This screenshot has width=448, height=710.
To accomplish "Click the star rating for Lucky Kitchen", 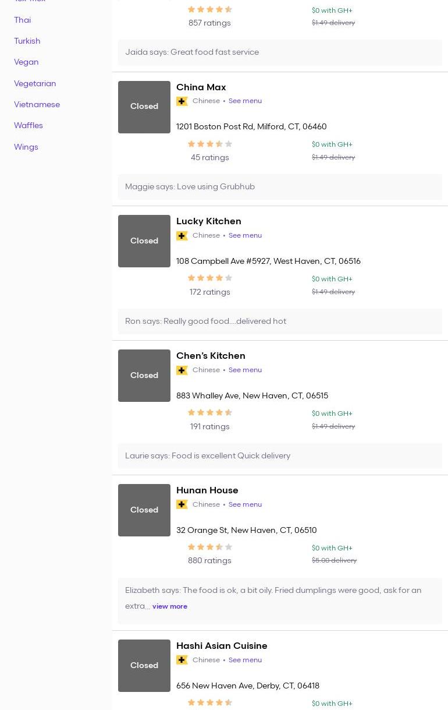I will click(x=209, y=278).
